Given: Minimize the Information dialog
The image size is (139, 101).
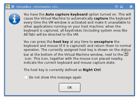Looking at the screenshot, I should click(x=121, y=7).
